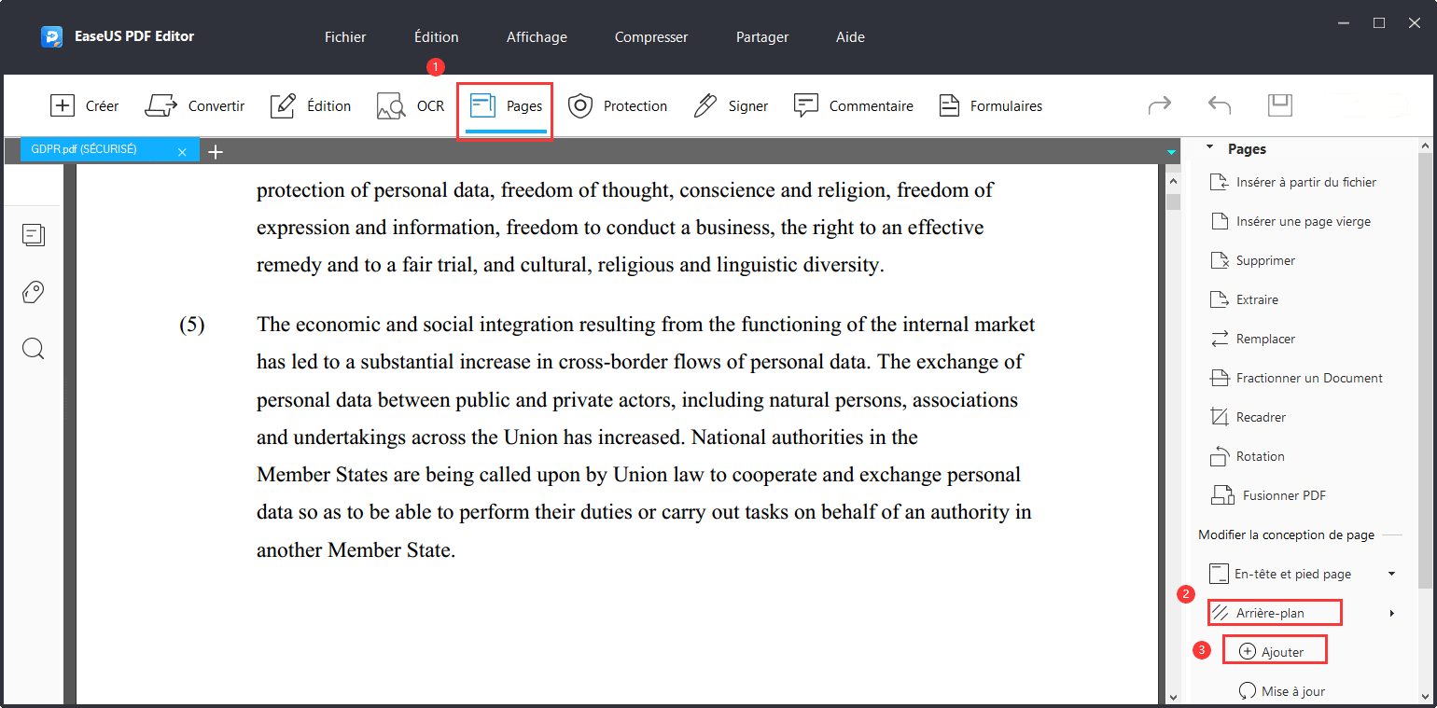Open the Protection shield tool
Image resolution: width=1437 pixels, height=708 pixels.
click(617, 105)
